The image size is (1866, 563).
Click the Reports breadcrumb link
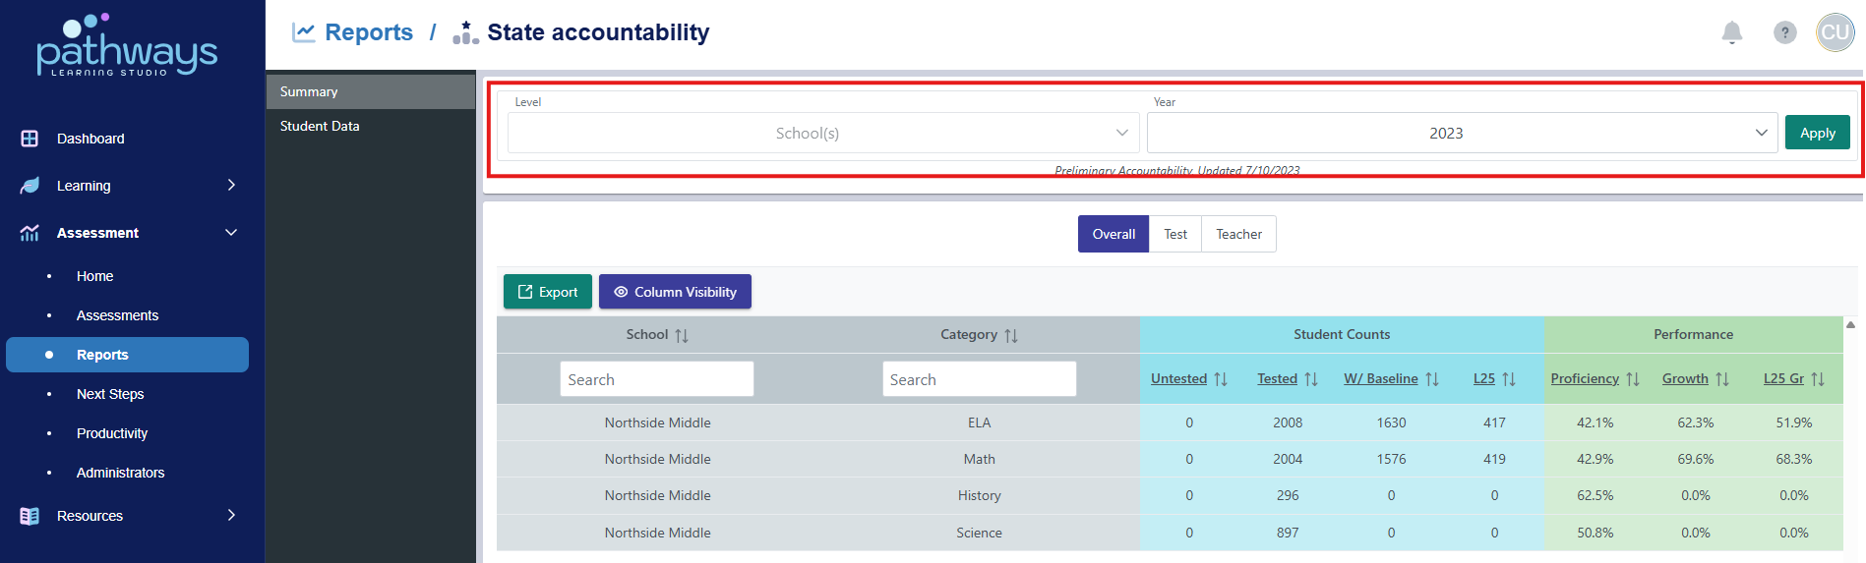click(369, 32)
